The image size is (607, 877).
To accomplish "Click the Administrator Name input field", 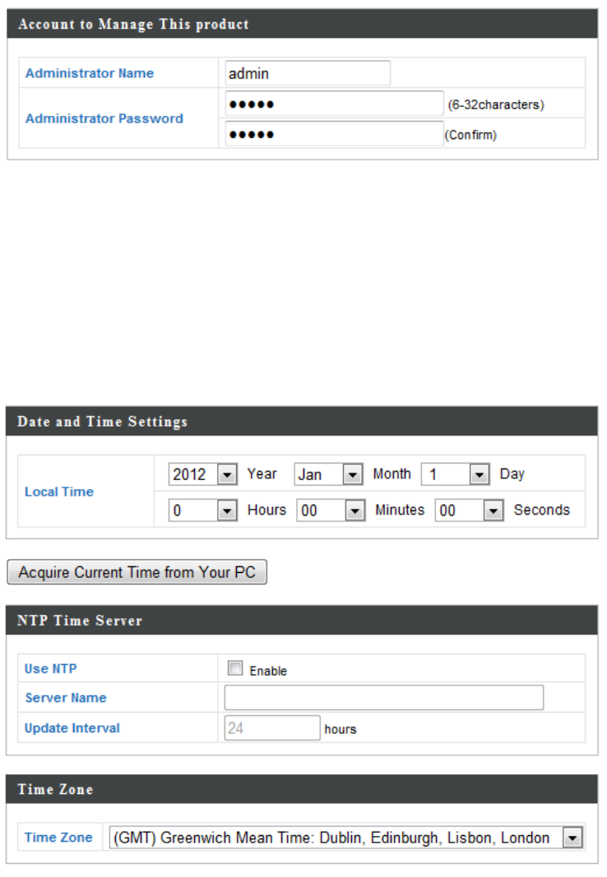I will coord(307,73).
